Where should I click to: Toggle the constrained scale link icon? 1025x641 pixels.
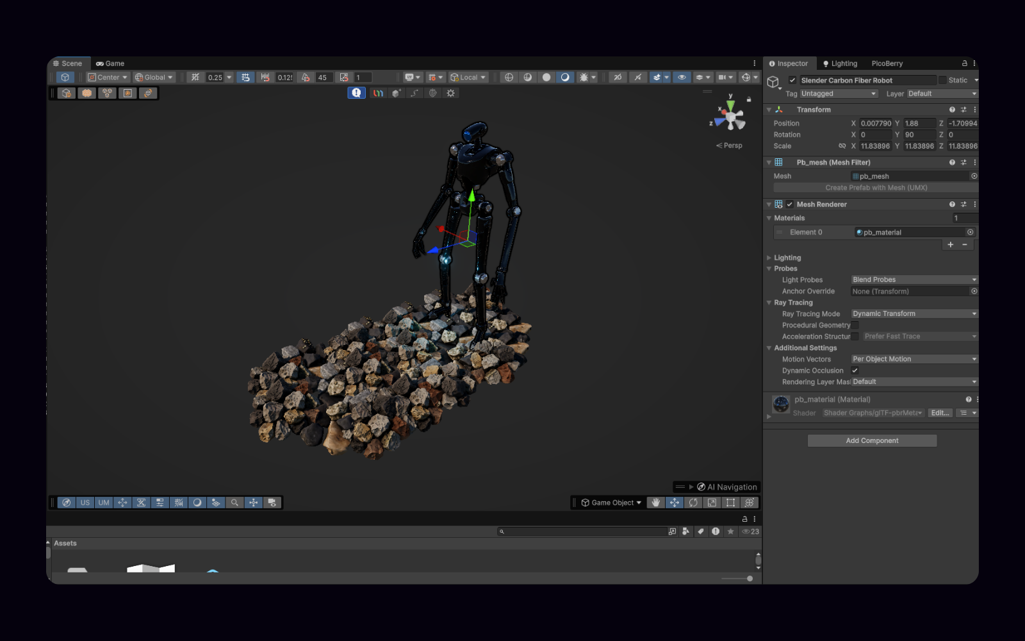(x=842, y=146)
